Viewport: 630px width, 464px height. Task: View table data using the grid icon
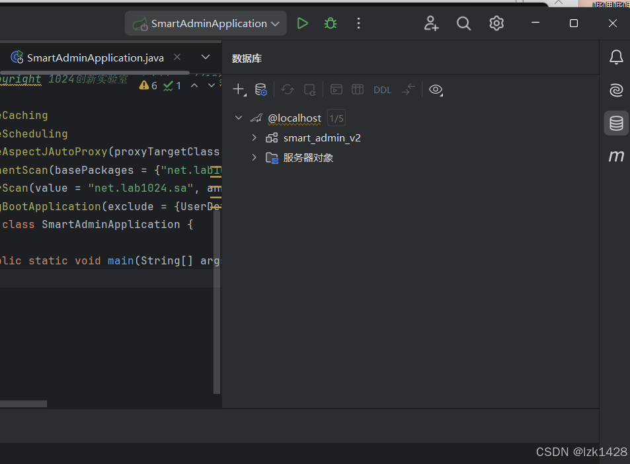point(357,89)
